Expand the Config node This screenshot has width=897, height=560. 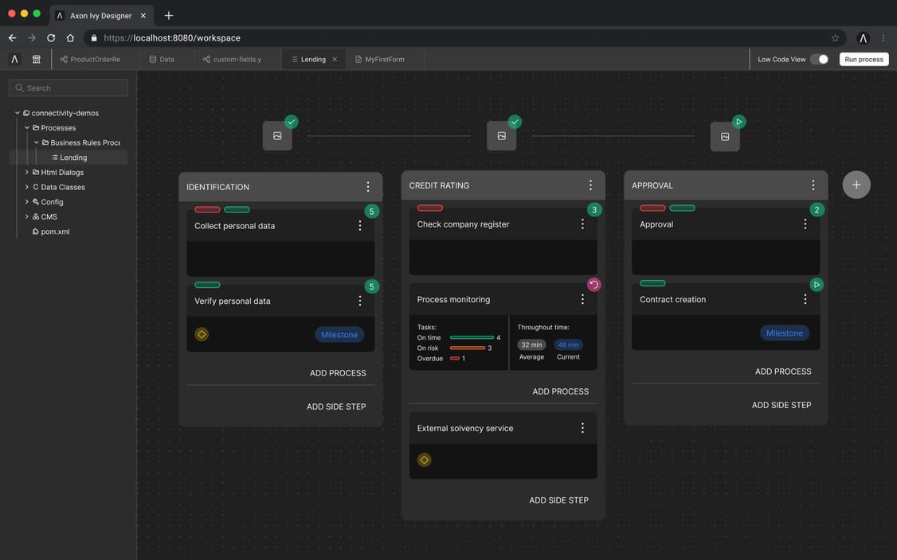[x=27, y=202]
